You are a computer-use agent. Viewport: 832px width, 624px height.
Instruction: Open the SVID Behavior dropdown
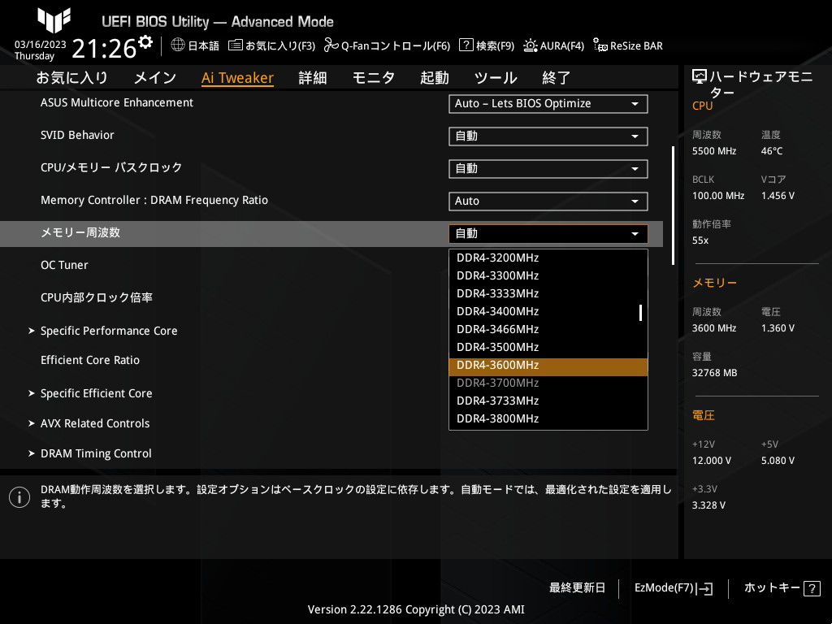[x=548, y=136]
